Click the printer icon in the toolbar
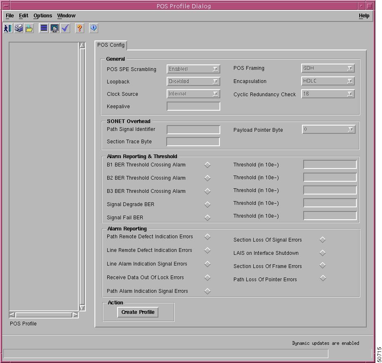The width and height of the screenshot is (382, 363). (x=19, y=28)
